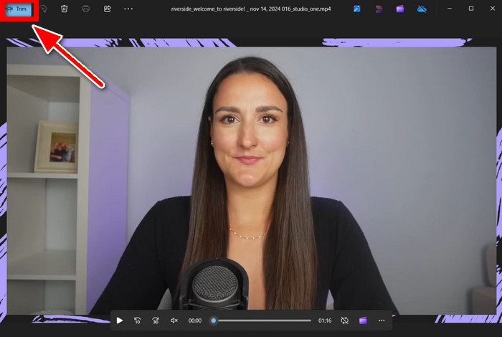Open Clipchamp from the title bar icon
Screen dimensions: 502x337
point(400,9)
